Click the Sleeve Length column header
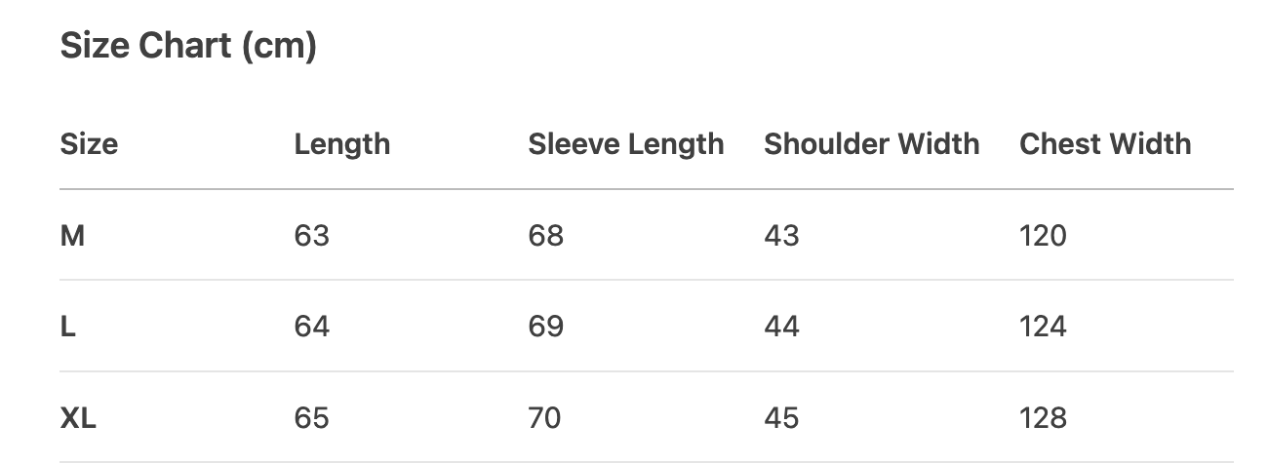The height and width of the screenshot is (464, 1268). coord(625,144)
